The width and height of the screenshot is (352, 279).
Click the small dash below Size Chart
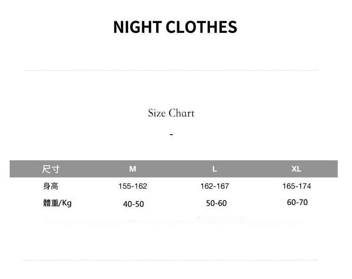click(171, 134)
